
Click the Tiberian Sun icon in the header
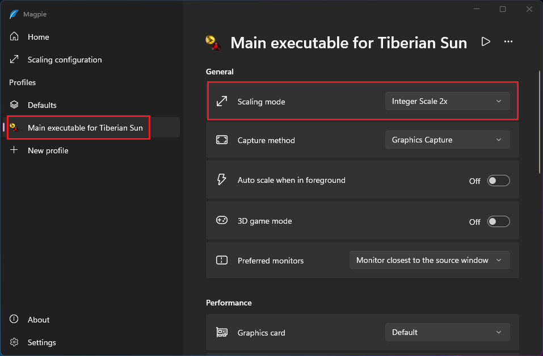213,43
